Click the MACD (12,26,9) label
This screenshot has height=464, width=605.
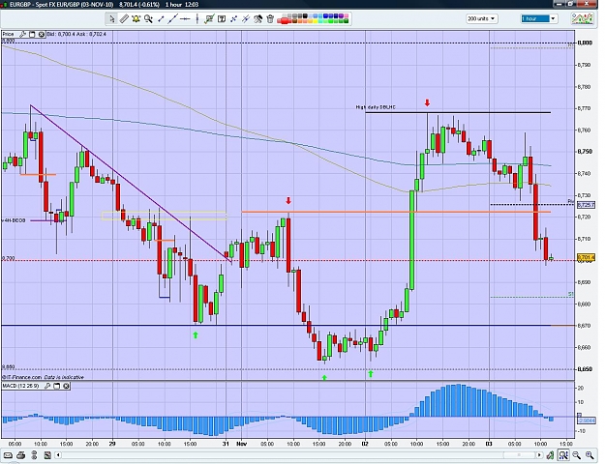tap(21, 386)
